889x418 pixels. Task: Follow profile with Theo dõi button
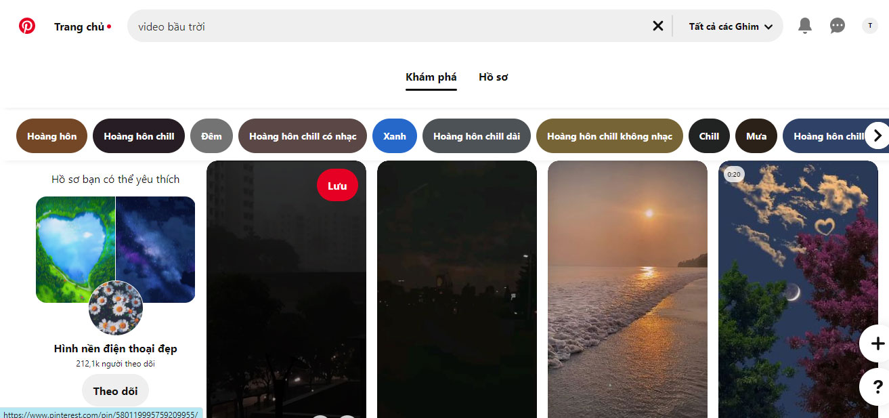[x=115, y=391]
